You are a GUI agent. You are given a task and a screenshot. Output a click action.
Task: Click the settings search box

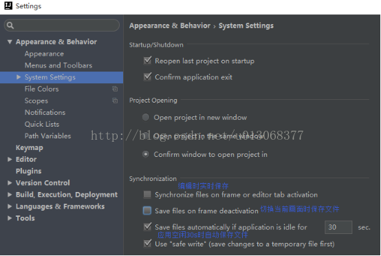point(62,25)
